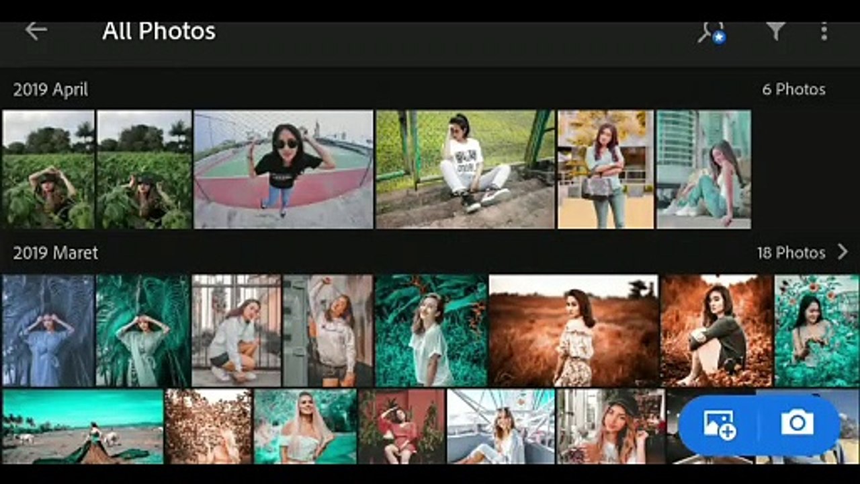
Task: Open the blonde woman teal background photo
Action: pyautogui.click(x=306, y=427)
